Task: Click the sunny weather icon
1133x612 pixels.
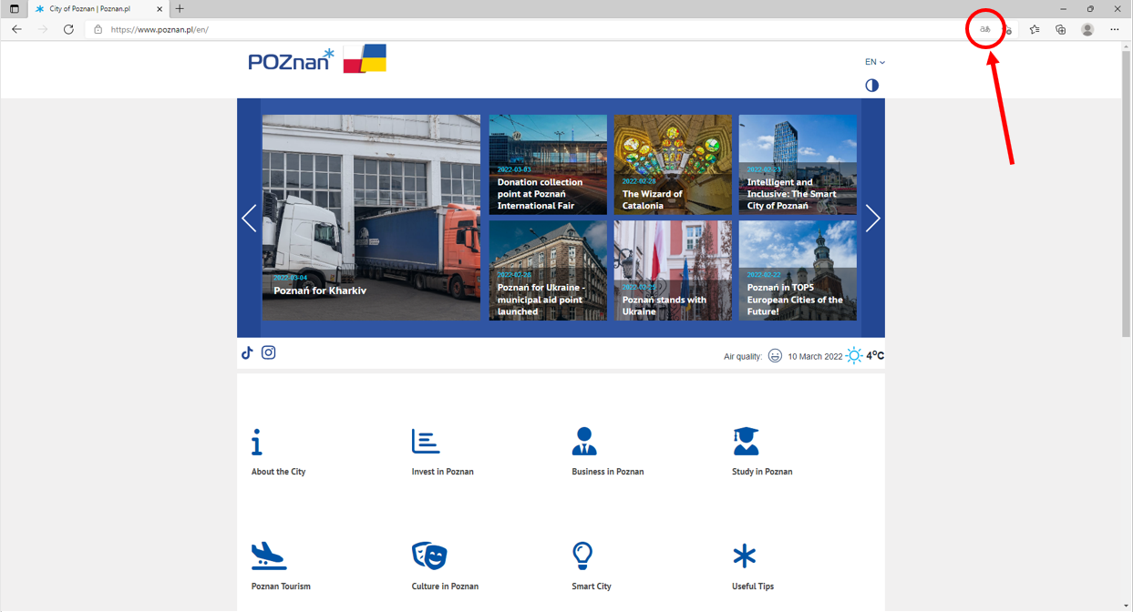Action: pos(854,355)
